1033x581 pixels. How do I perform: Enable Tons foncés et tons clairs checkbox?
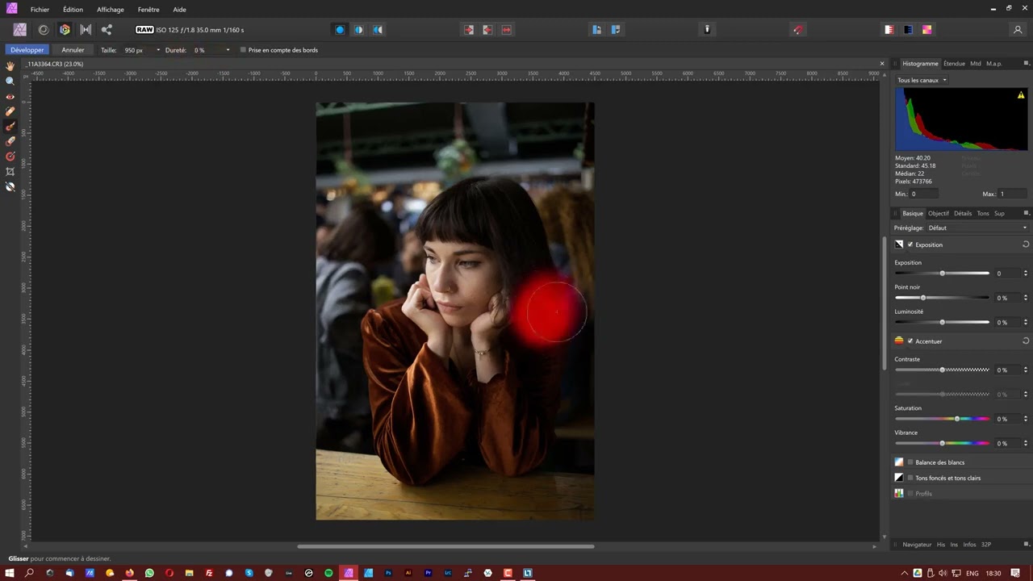910,478
